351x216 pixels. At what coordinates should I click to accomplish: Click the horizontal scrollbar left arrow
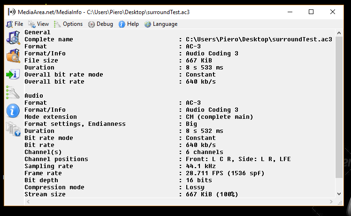coord(28,201)
